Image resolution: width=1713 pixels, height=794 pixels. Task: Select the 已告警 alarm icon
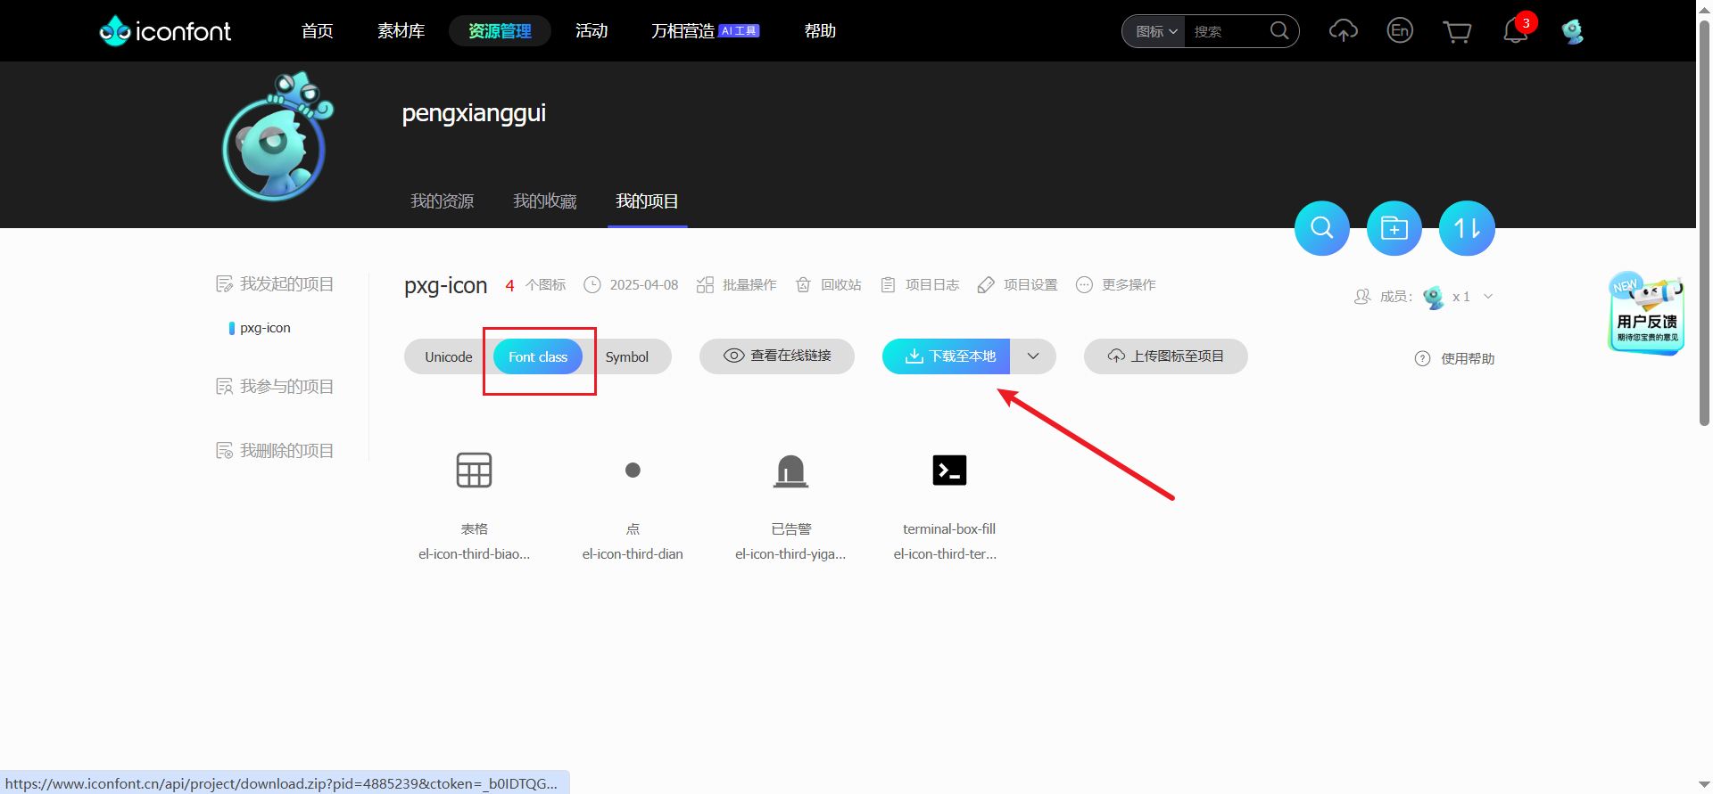(790, 471)
